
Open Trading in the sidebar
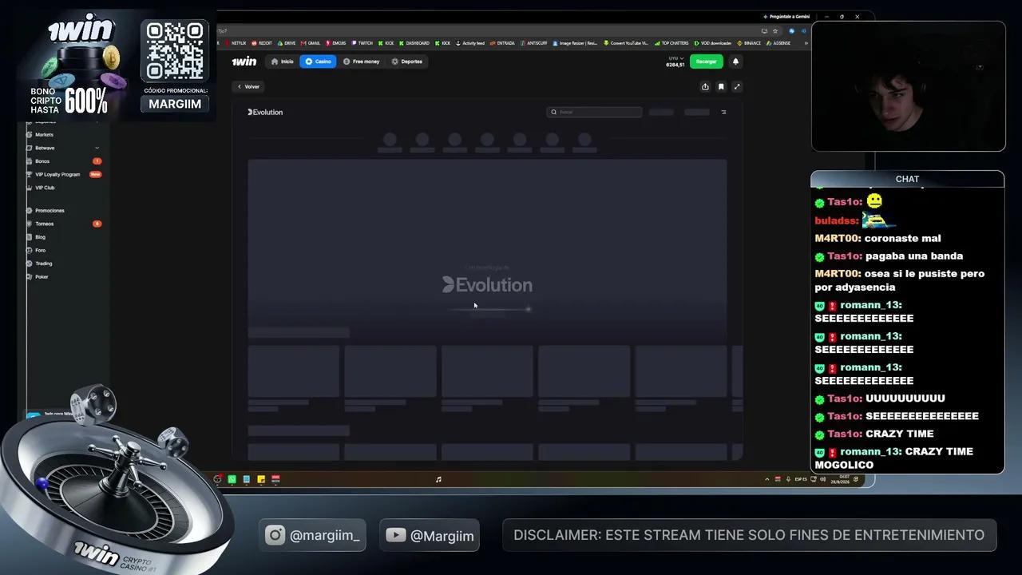[x=44, y=264]
